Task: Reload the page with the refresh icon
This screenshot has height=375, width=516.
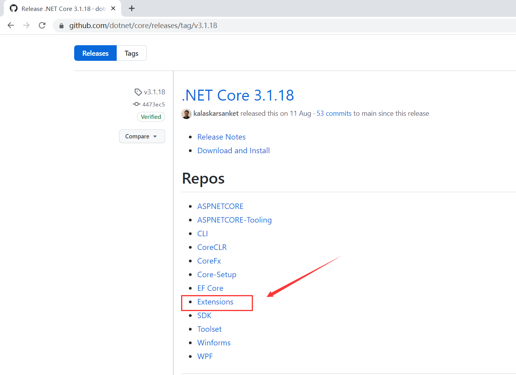Action: click(x=42, y=25)
